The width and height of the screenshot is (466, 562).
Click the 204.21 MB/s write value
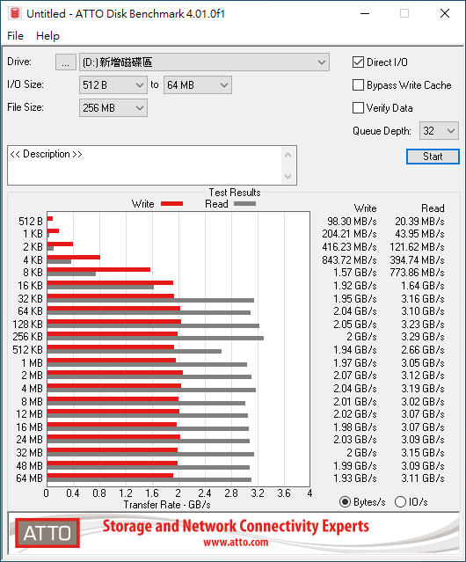[x=349, y=234]
